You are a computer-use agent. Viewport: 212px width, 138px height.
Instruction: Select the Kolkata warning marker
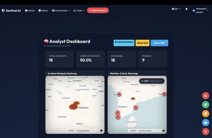[x=164, y=94]
